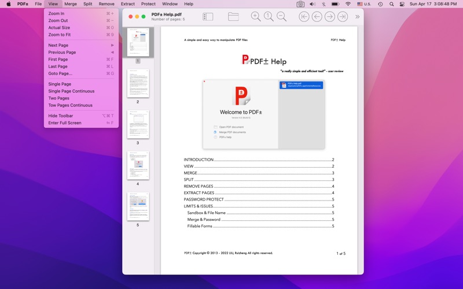463x289 pixels.
Task: Open the U.S. input source menu
Action: tap(364, 4)
